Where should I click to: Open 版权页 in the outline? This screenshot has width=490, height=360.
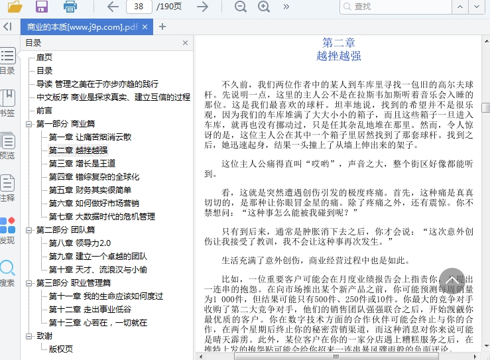(60, 349)
